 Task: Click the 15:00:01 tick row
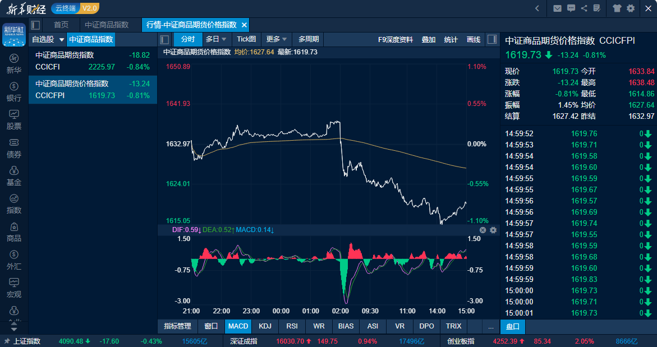click(578, 313)
